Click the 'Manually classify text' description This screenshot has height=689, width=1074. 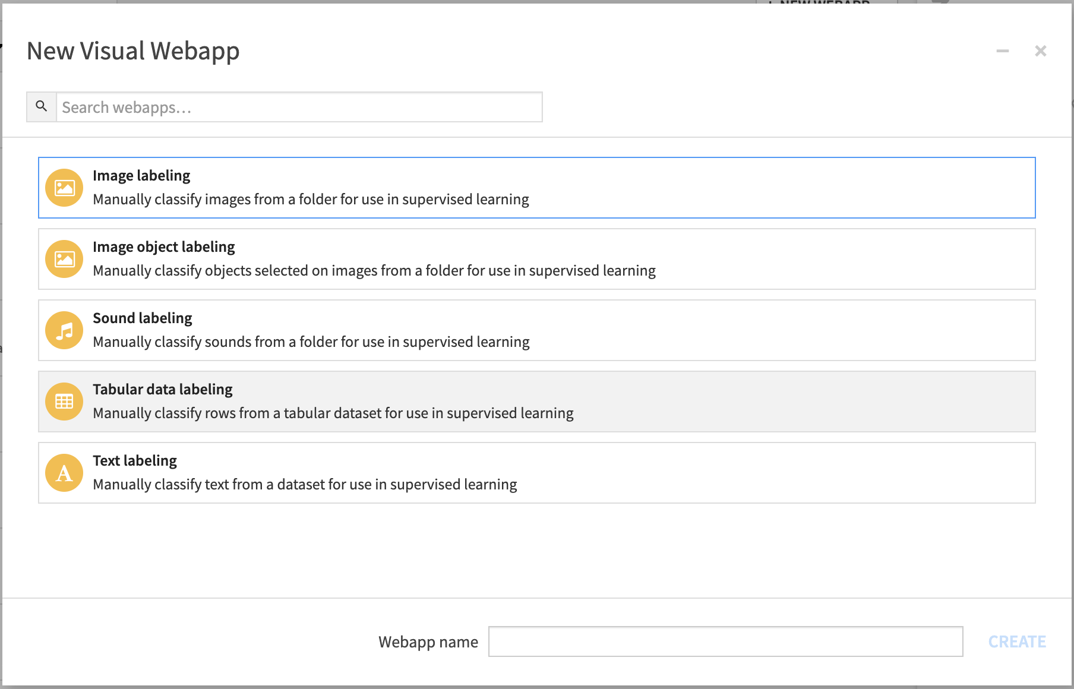click(x=305, y=485)
